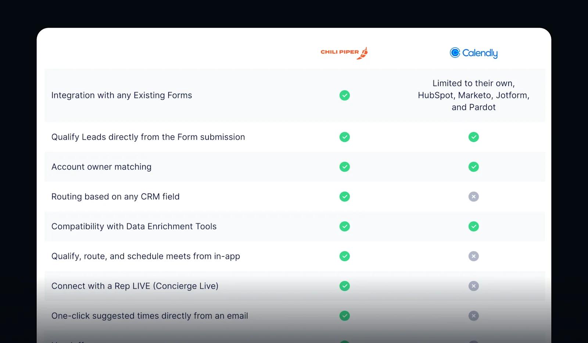This screenshot has width=588, height=343.
Task: Click Calendly gray X for Concierge Live row
Action: 473,286
